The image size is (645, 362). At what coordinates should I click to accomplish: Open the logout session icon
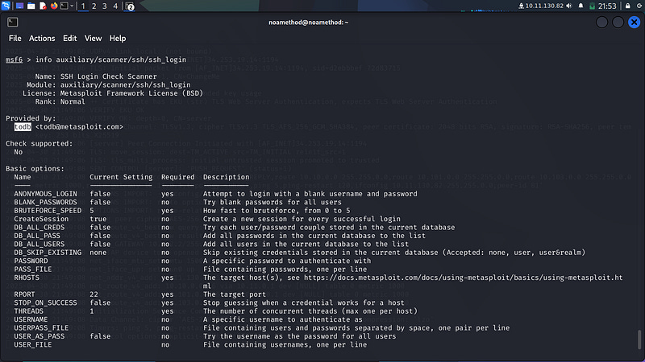[639, 6]
